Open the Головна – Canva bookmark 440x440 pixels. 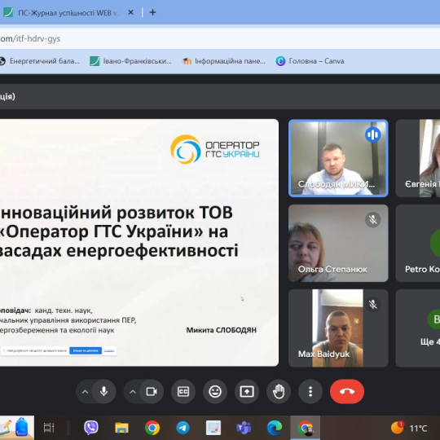pos(310,61)
